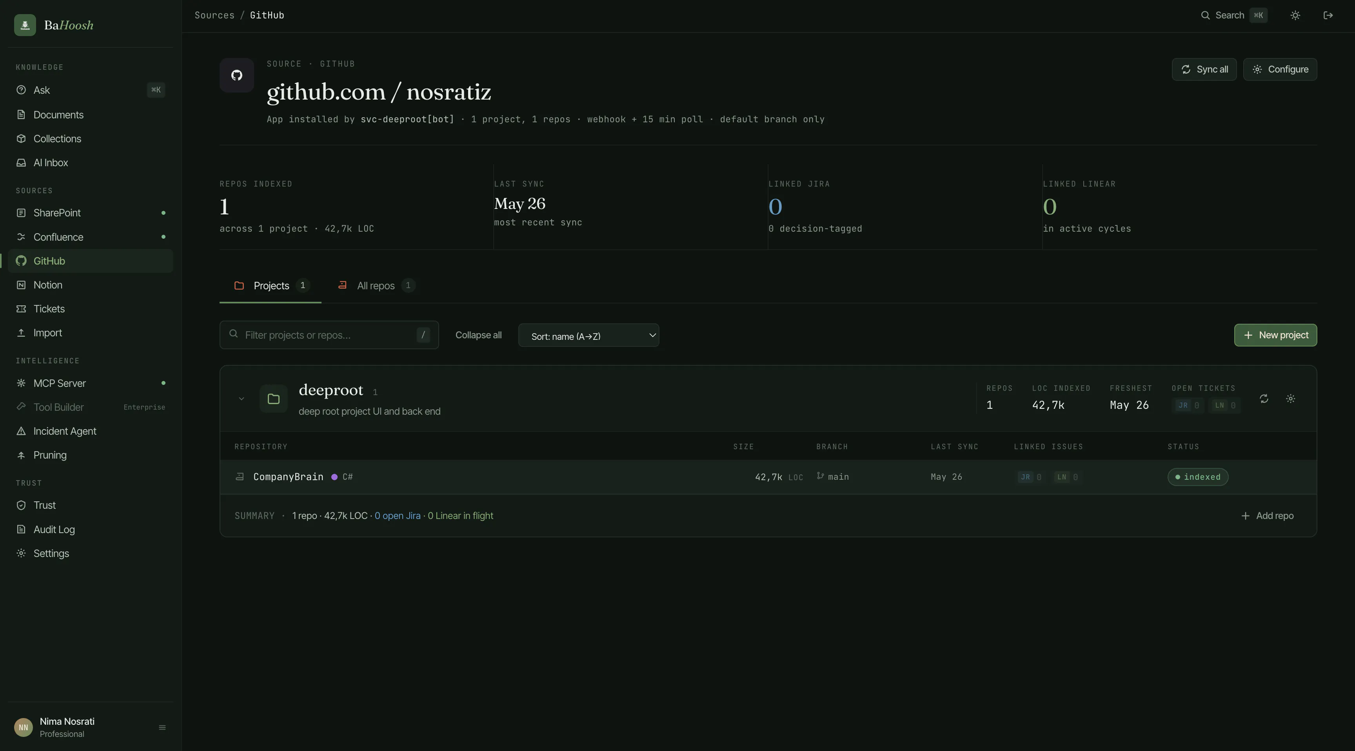Click the NN user avatar

click(x=23, y=727)
